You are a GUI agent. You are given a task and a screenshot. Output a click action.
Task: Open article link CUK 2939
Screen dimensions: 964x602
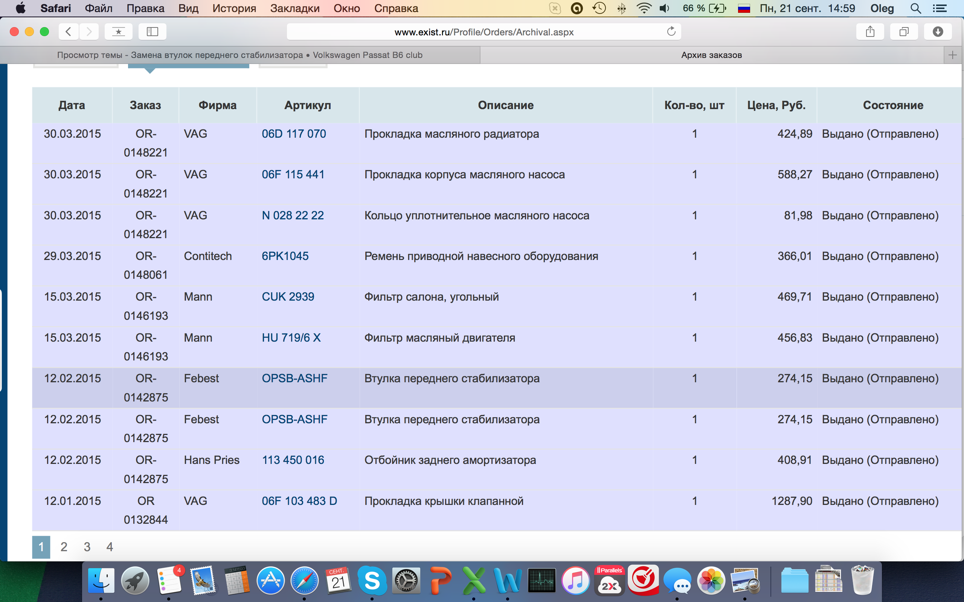click(288, 296)
